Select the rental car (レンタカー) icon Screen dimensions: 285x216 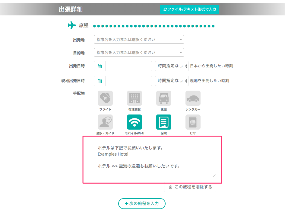[193, 98]
